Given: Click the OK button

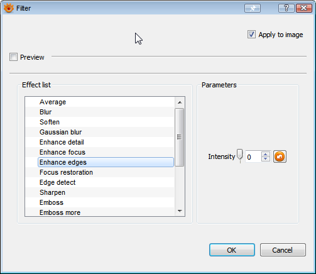Looking at the screenshot, I should [x=232, y=250].
